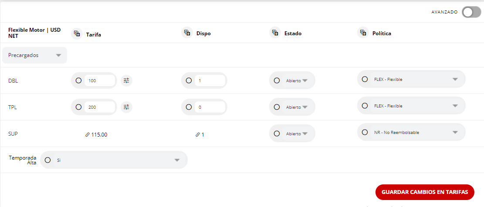The image size is (484, 207).
Task: Select the radio button in TPL Dispo field
Action: (x=189, y=107)
